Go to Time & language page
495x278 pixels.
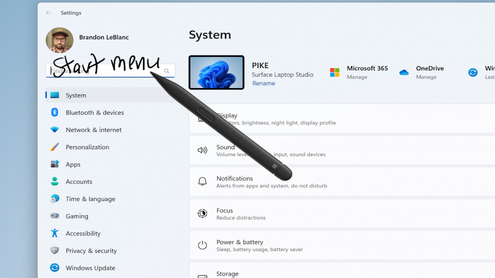[x=90, y=199]
